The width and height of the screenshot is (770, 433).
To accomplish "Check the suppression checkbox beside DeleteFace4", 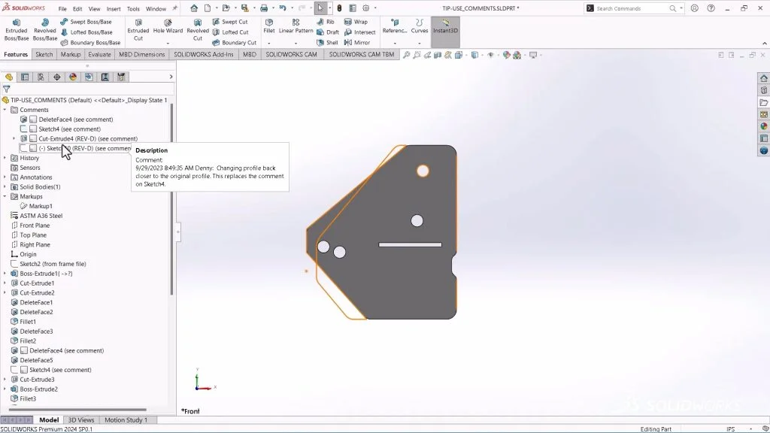I will pyautogui.click(x=34, y=120).
